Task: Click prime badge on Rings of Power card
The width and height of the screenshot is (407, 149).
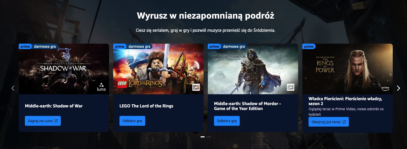Action: pyautogui.click(x=309, y=46)
